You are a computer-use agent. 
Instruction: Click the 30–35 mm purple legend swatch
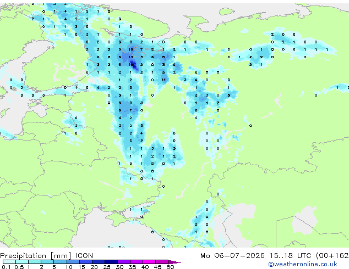124,262
